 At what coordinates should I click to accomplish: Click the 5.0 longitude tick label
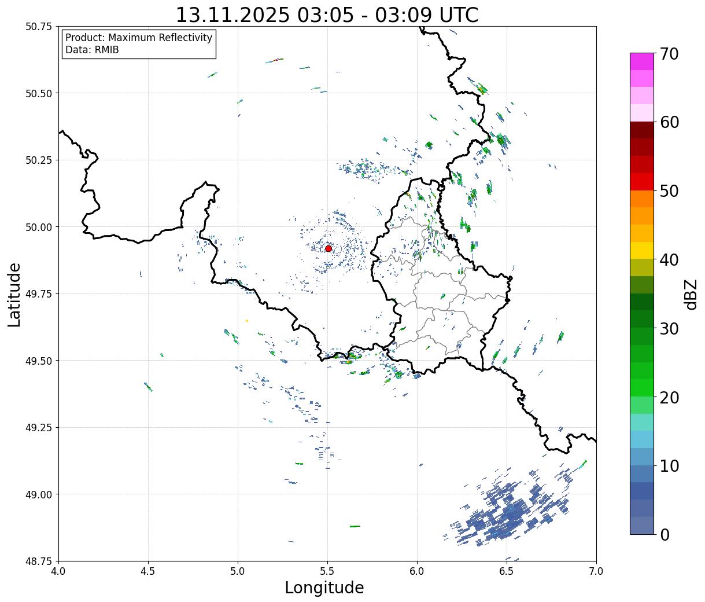[238, 571]
